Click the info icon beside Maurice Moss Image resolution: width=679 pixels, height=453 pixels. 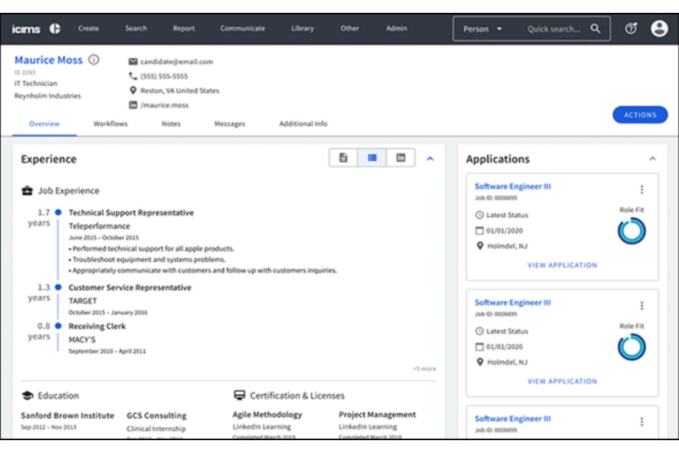[94, 60]
